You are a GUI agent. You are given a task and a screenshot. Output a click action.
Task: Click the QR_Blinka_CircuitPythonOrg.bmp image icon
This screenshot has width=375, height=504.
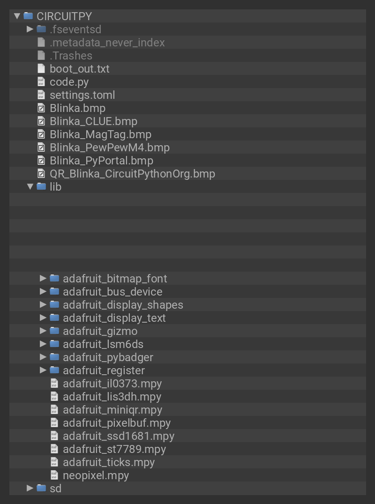coord(41,173)
